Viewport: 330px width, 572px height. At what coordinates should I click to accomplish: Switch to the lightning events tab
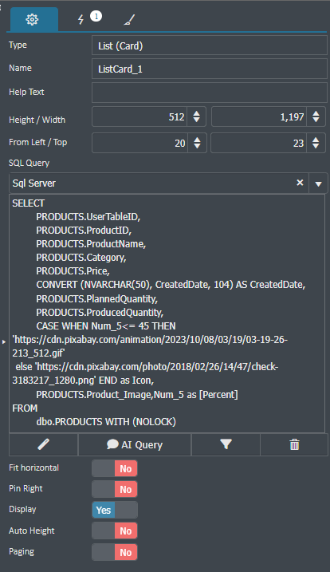coord(81,19)
